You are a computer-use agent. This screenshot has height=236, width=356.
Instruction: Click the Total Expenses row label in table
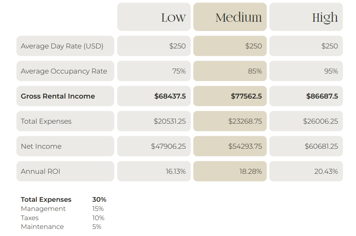coord(65,121)
